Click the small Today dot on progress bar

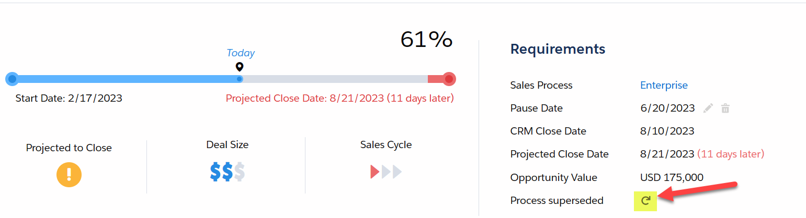point(240,79)
